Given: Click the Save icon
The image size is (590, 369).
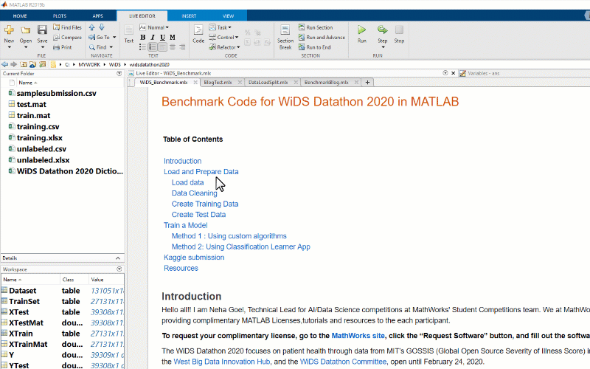Looking at the screenshot, I should point(42,33).
